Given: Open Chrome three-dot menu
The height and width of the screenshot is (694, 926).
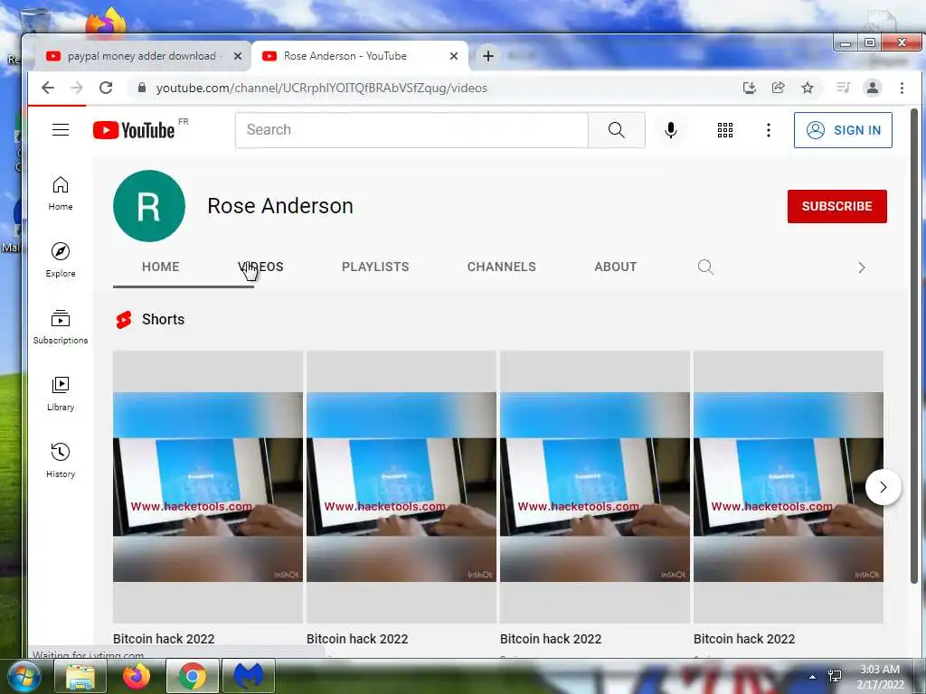Looking at the screenshot, I should [x=902, y=88].
